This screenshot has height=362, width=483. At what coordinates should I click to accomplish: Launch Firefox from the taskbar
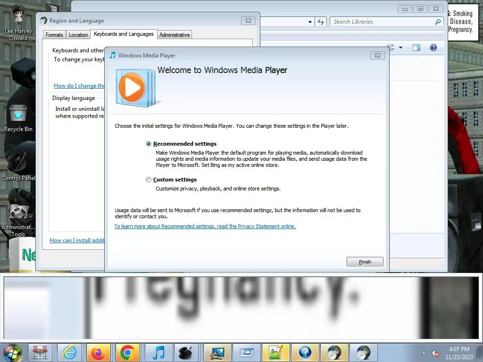click(x=98, y=353)
